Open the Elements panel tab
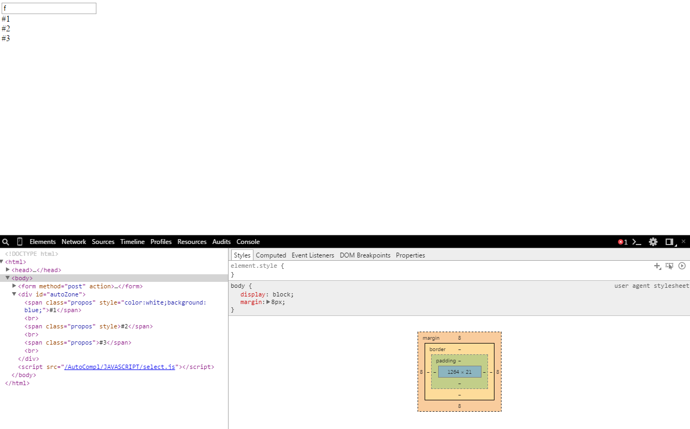This screenshot has height=429, width=690. 43,242
